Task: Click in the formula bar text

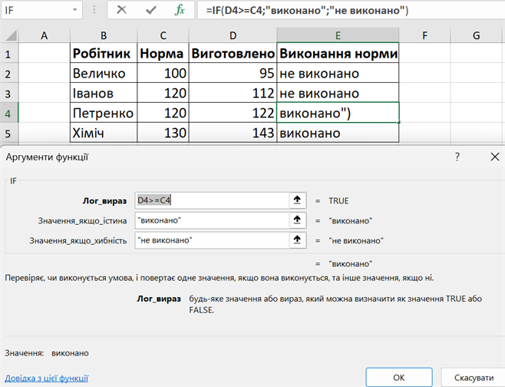Action: point(345,11)
